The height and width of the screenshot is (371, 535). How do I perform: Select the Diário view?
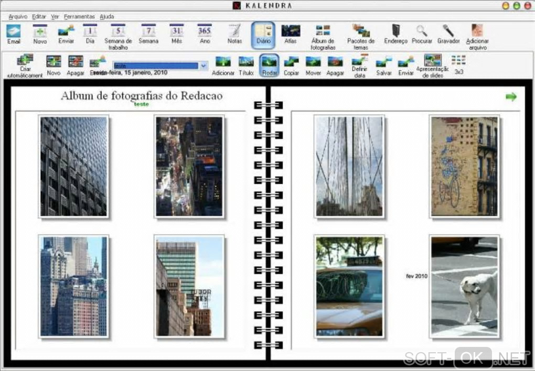[263, 35]
